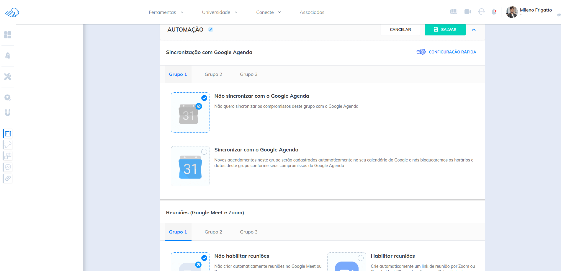Open the link chain sidebar icon
The height and width of the screenshot is (271, 561).
click(8, 178)
